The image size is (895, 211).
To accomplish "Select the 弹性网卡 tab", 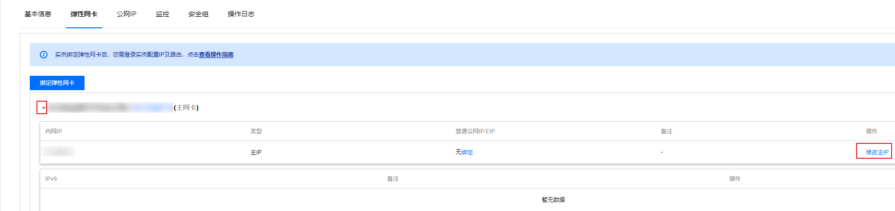I will click(x=84, y=14).
